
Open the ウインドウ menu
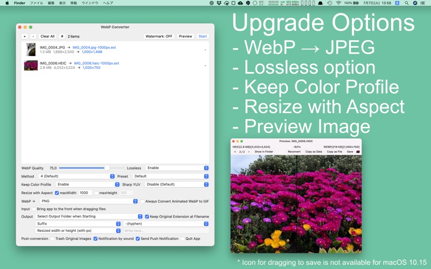click(x=89, y=3)
